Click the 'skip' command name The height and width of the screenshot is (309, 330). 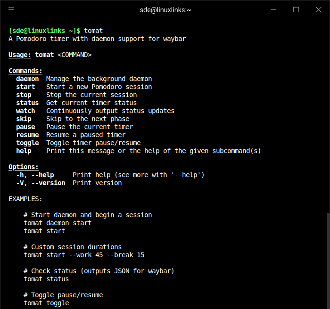click(24, 119)
